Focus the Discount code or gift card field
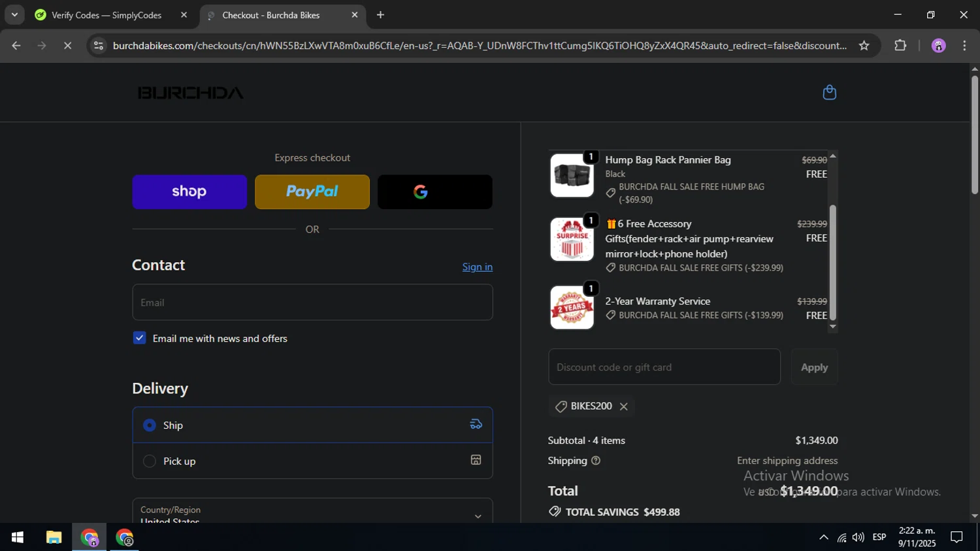The image size is (980, 551). [x=664, y=367]
